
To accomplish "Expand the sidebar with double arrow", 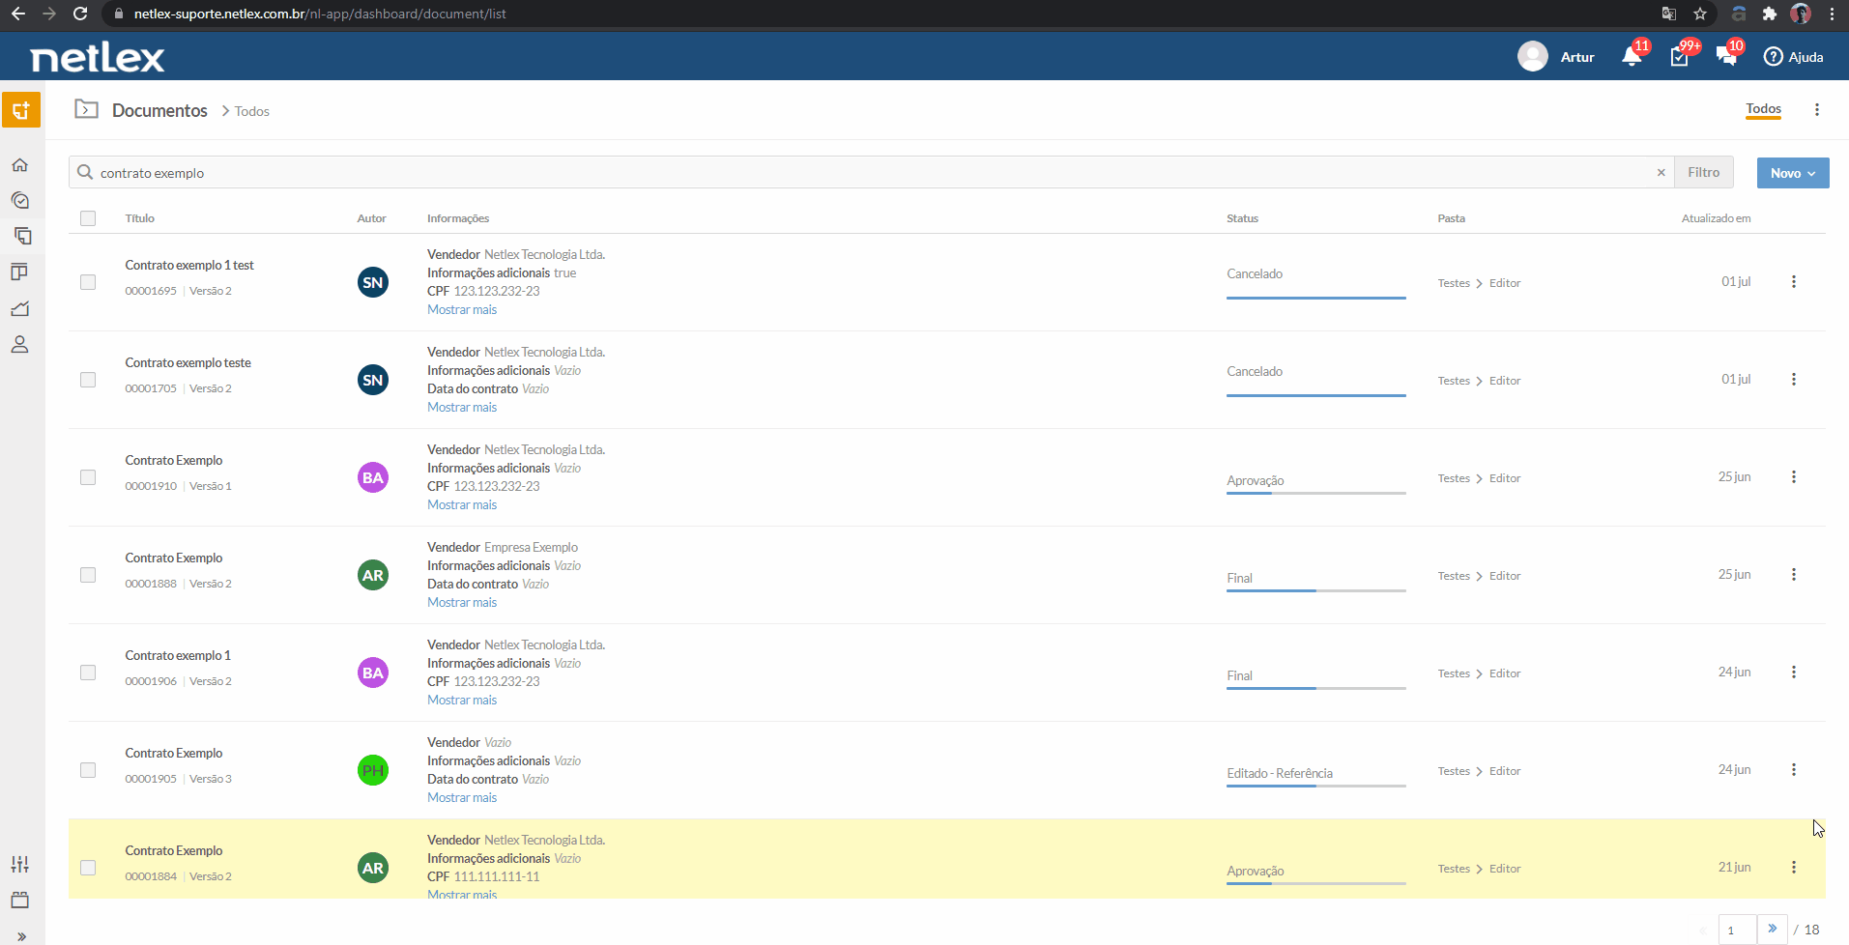I will tap(21, 936).
